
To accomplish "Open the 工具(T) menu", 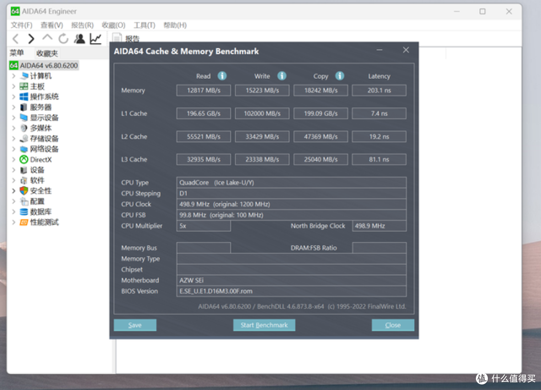I will pyautogui.click(x=145, y=25).
